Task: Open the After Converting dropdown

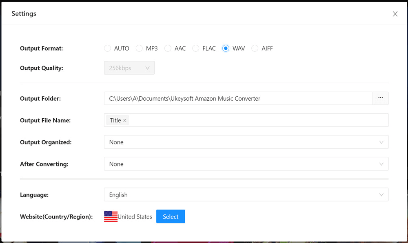Action: click(245, 164)
